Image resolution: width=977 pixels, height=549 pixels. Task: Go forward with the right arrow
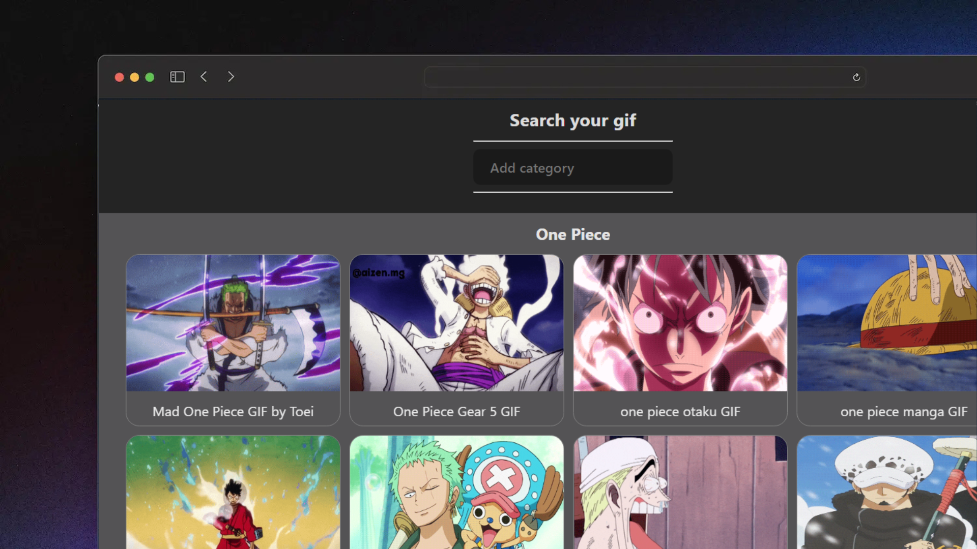tap(231, 77)
